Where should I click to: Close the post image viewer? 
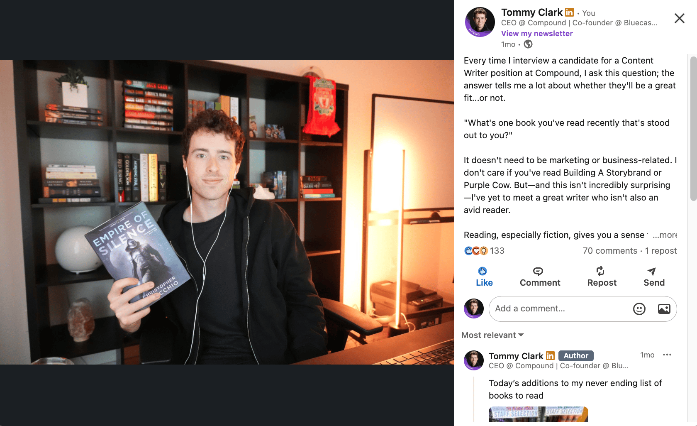pyautogui.click(x=679, y=18)
